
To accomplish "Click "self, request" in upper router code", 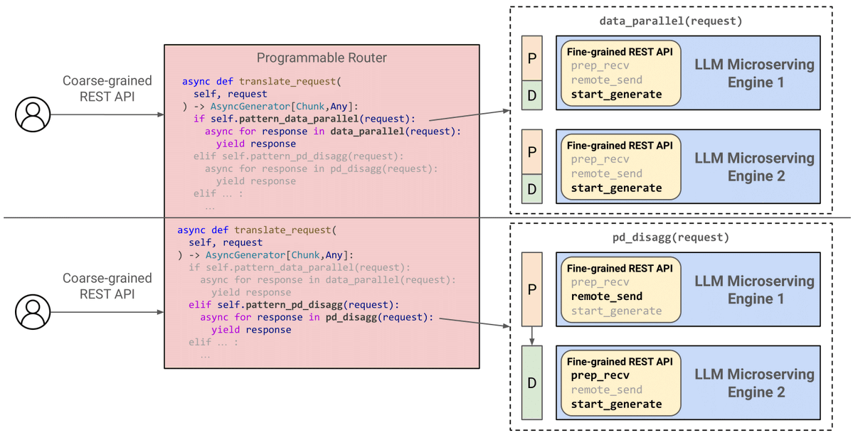I will coord(230,94).
